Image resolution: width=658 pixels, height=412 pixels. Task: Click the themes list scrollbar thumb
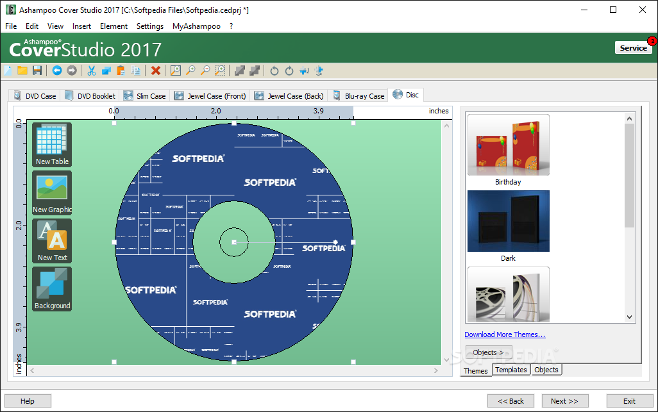click(630, 176)
